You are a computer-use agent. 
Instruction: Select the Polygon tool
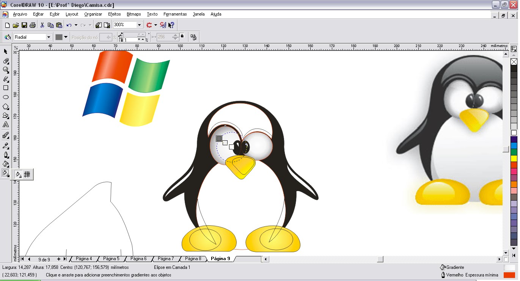click(6, 107)
